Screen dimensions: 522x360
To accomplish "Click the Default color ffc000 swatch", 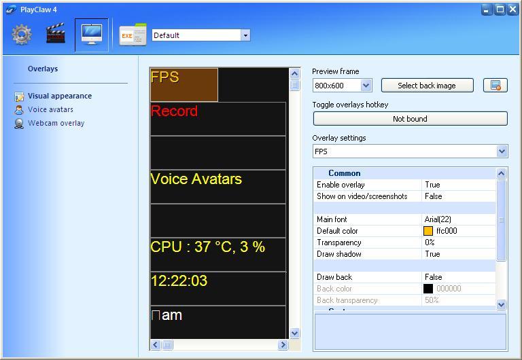I will point(428,231).
